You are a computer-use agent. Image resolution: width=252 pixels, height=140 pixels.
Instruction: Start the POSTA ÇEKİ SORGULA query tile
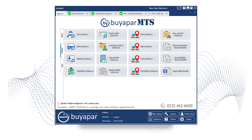click(112, 34)
